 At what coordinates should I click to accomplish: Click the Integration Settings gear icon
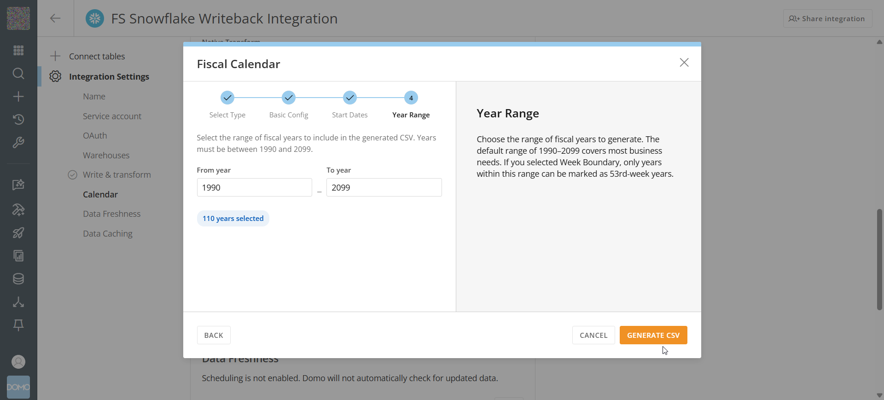(55, 76)
